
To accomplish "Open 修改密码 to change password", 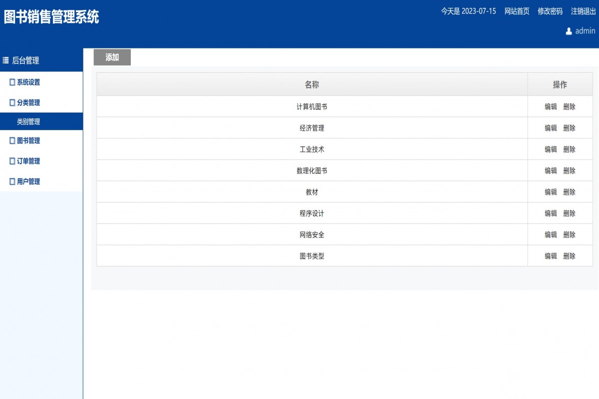I will pyautogui.click(x=549, y=11).
